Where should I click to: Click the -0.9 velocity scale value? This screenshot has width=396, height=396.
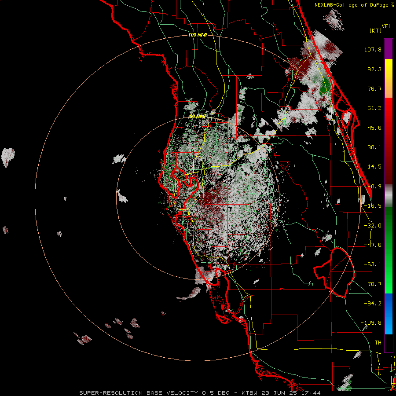(x=374, y=187)
